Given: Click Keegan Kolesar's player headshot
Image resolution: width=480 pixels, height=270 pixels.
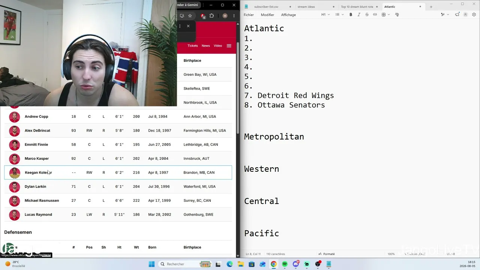Looking at the screenshot, I should tap(14, 173).
